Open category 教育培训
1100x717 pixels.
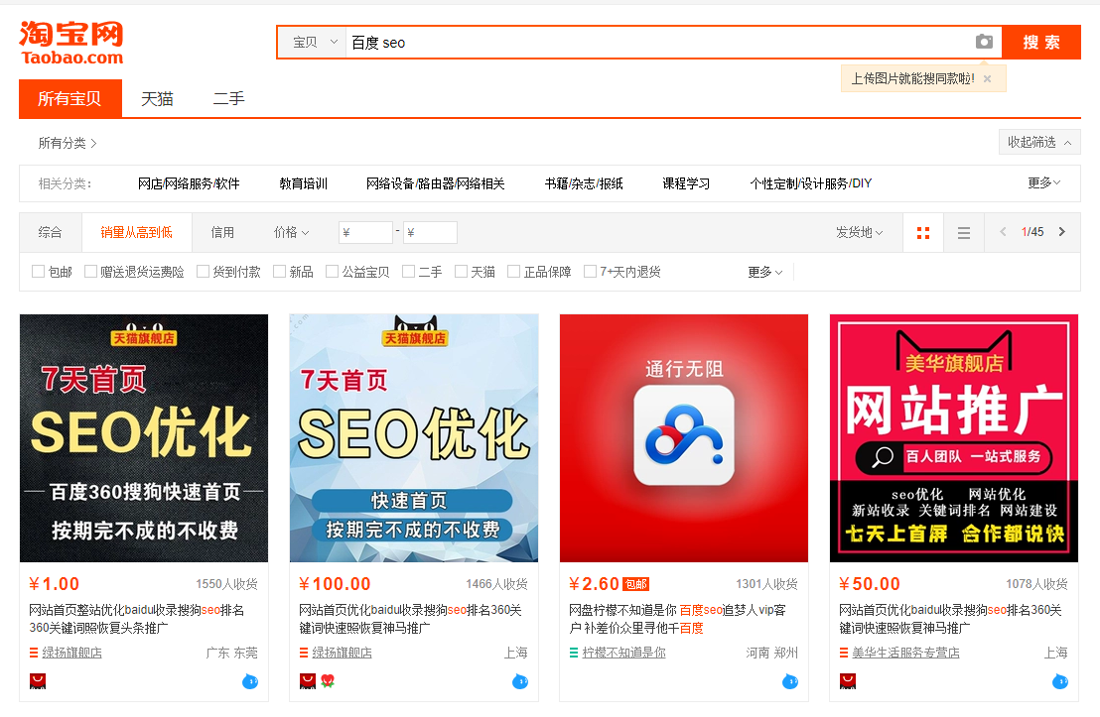(303, 183)
